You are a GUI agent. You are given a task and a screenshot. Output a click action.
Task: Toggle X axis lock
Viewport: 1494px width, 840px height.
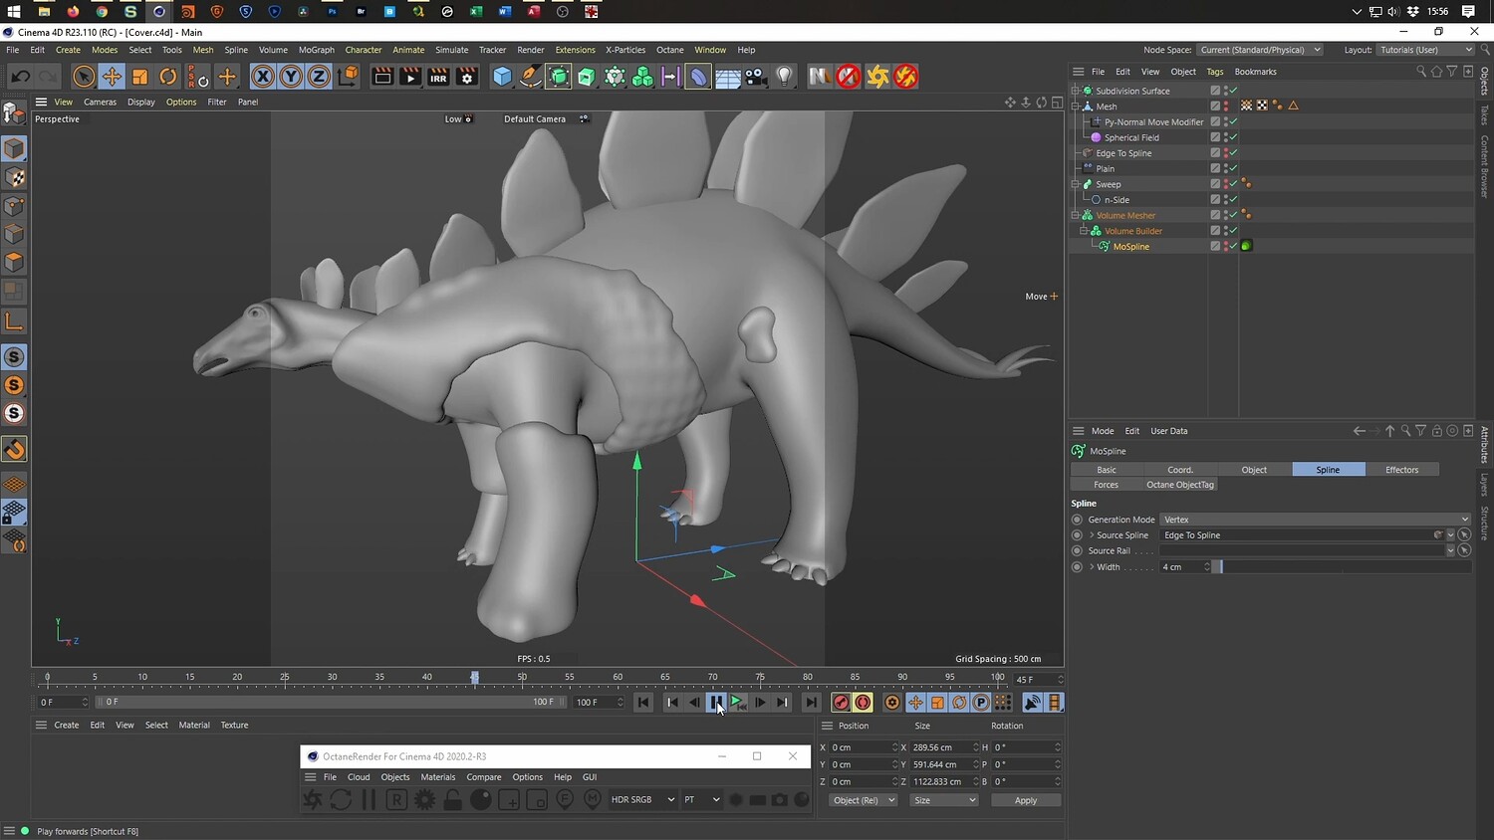coord(262,77)
